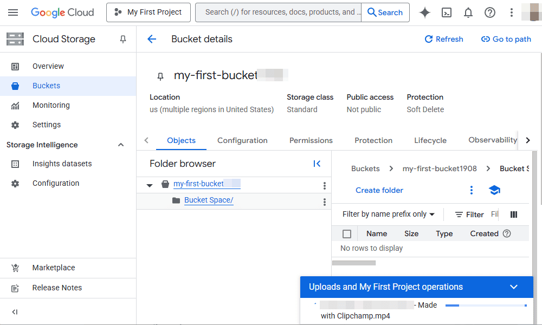542x325 pixels.
Task: Click the uploading Clipchamp.mp4 file entry
Action: (x=378, y=310)
